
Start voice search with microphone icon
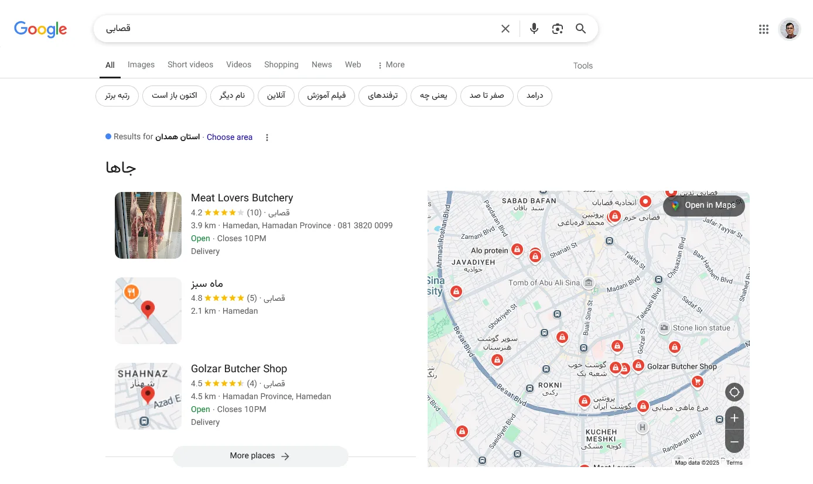534,29
